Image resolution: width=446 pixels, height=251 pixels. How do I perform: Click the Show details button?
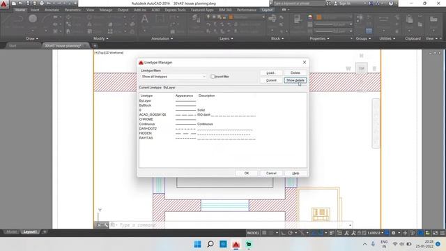[295, 81]
